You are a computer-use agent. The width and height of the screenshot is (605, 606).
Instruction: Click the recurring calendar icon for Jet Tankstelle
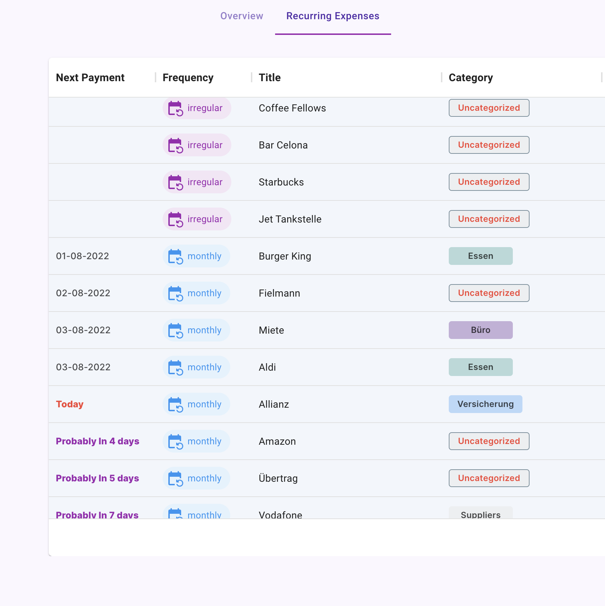175,219
